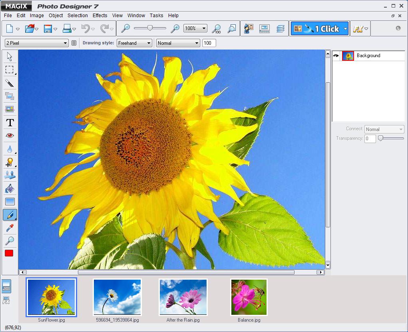The height and width of the screenshot is (332, 408).
Task: Click the Save disk icon
Action: (x=48, y=29)
